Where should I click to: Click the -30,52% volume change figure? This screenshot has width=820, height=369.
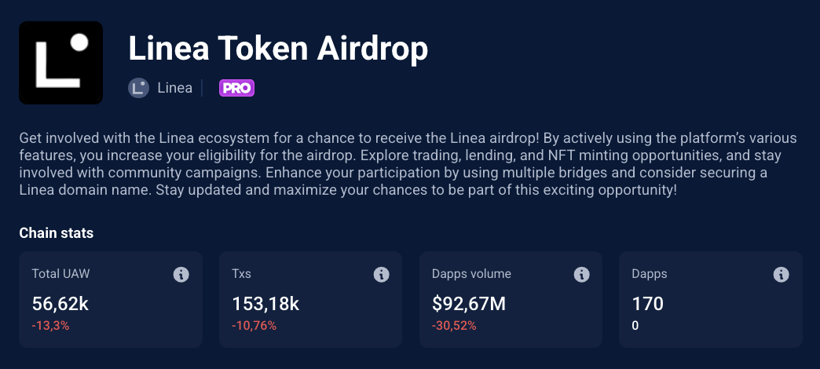point(455,325)
